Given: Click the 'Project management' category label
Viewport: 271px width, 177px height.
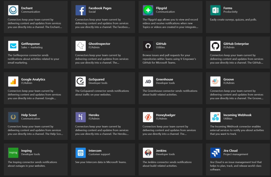Looking at the screenshot, I should pyautogui.click(x=236, y=154).
